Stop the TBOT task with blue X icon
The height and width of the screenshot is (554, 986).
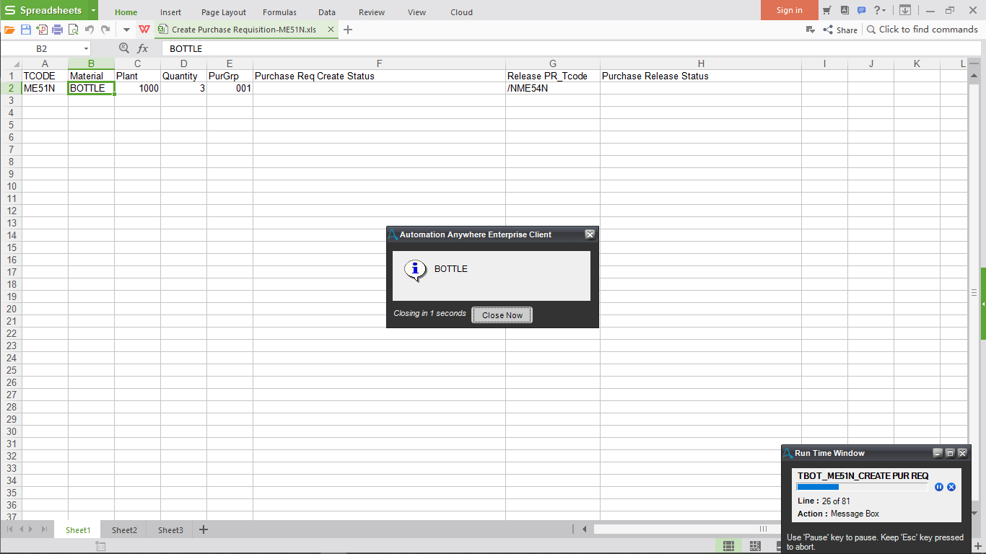(951, 487)
